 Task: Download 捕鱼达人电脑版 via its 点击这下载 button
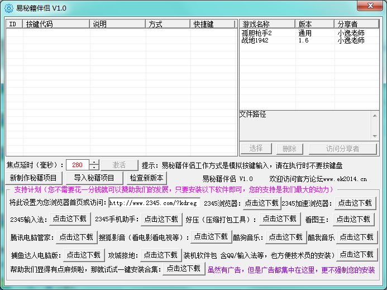pyautogui.click(x=84, y=255)
